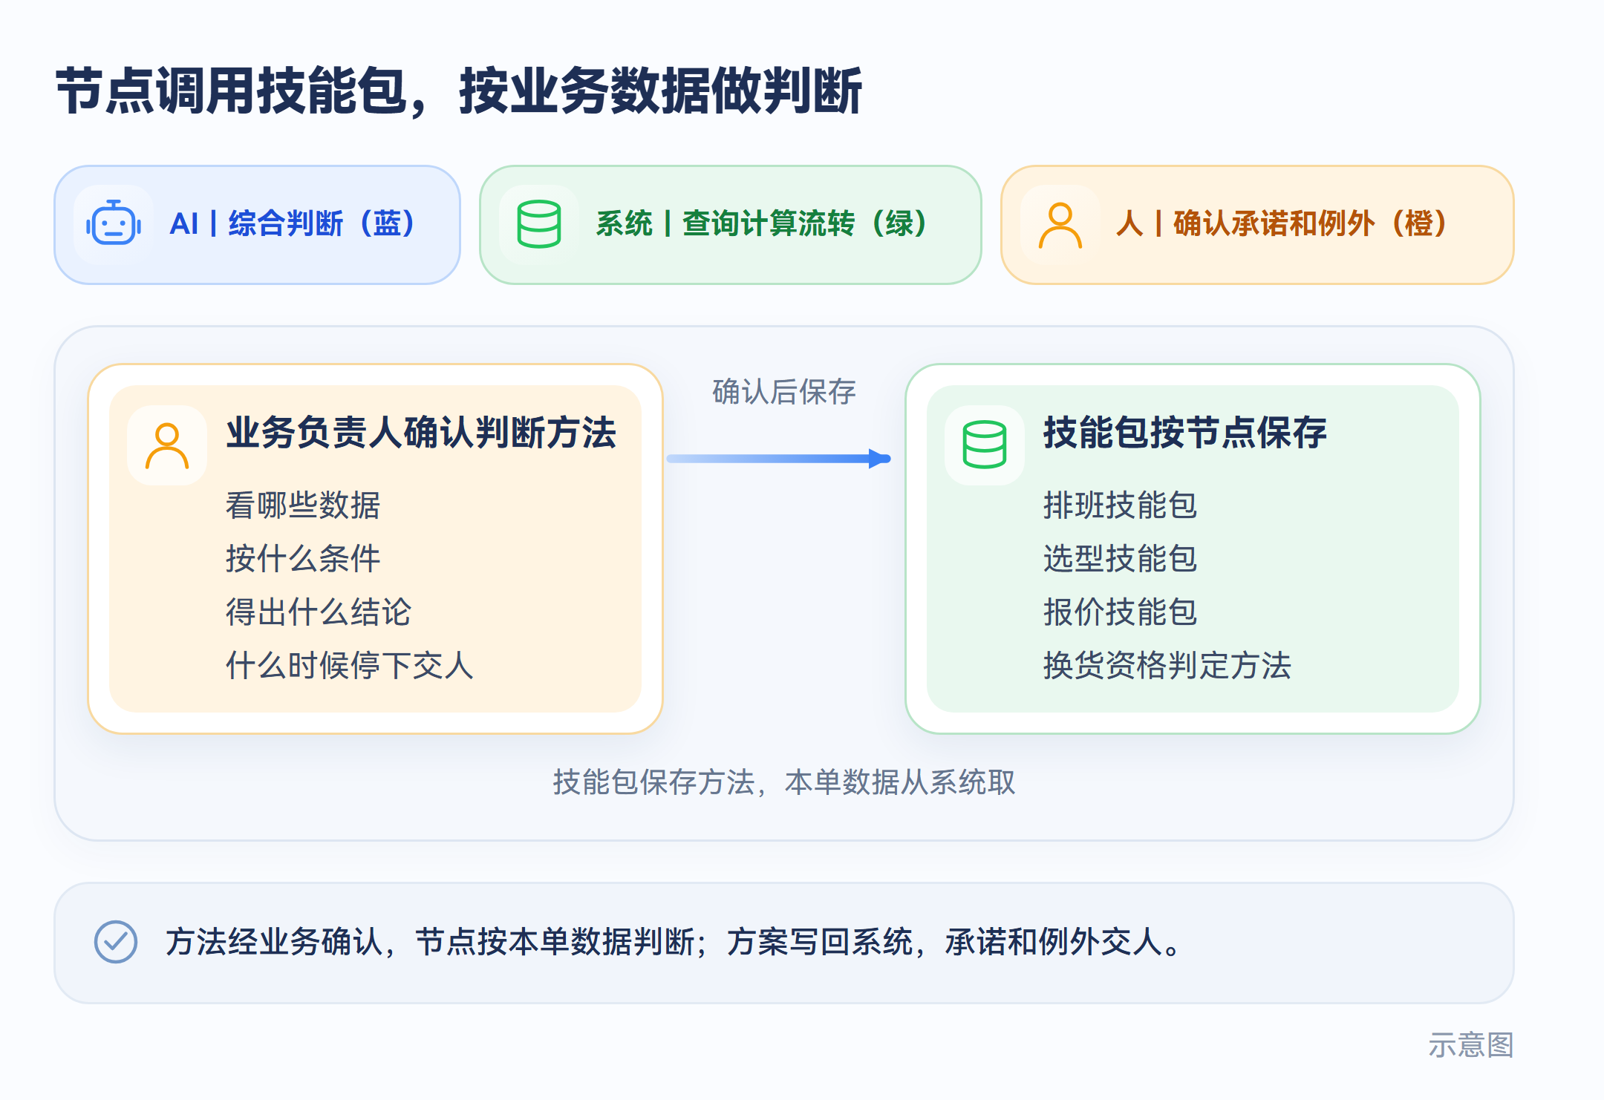Click the line 按什么条件
This screenshot has width=1604, height=1100.
click(303, 559)
